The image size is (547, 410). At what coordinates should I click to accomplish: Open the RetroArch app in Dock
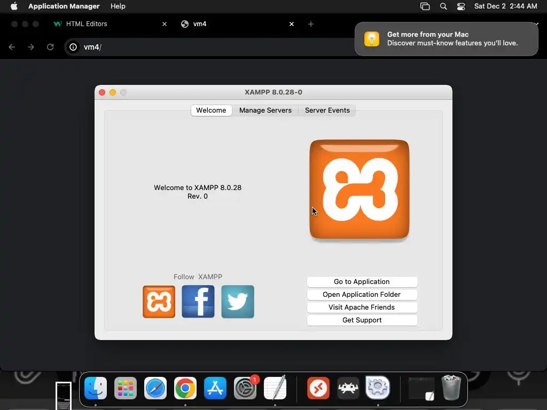pyautogui.click(x=348, y=388)
